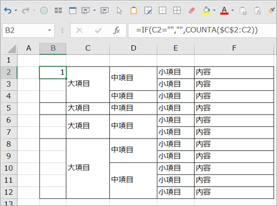
Task: Click the Select All corner triangle
Action: (12, 49)
